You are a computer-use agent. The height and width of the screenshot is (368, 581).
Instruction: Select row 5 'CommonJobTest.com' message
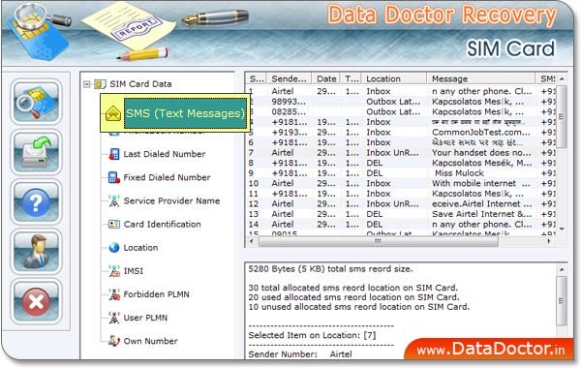tap(481, 133)
